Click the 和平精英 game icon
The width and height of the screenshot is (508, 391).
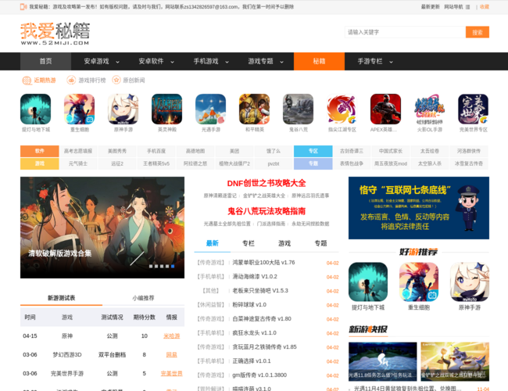coord(254,109)
